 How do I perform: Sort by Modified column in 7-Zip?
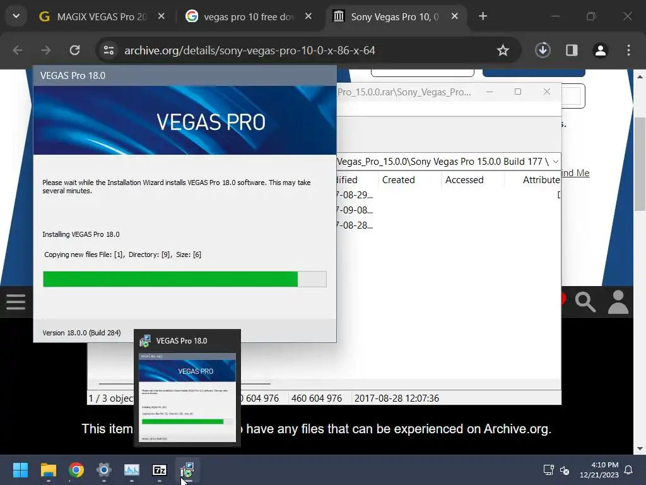(x=357, y=180)
